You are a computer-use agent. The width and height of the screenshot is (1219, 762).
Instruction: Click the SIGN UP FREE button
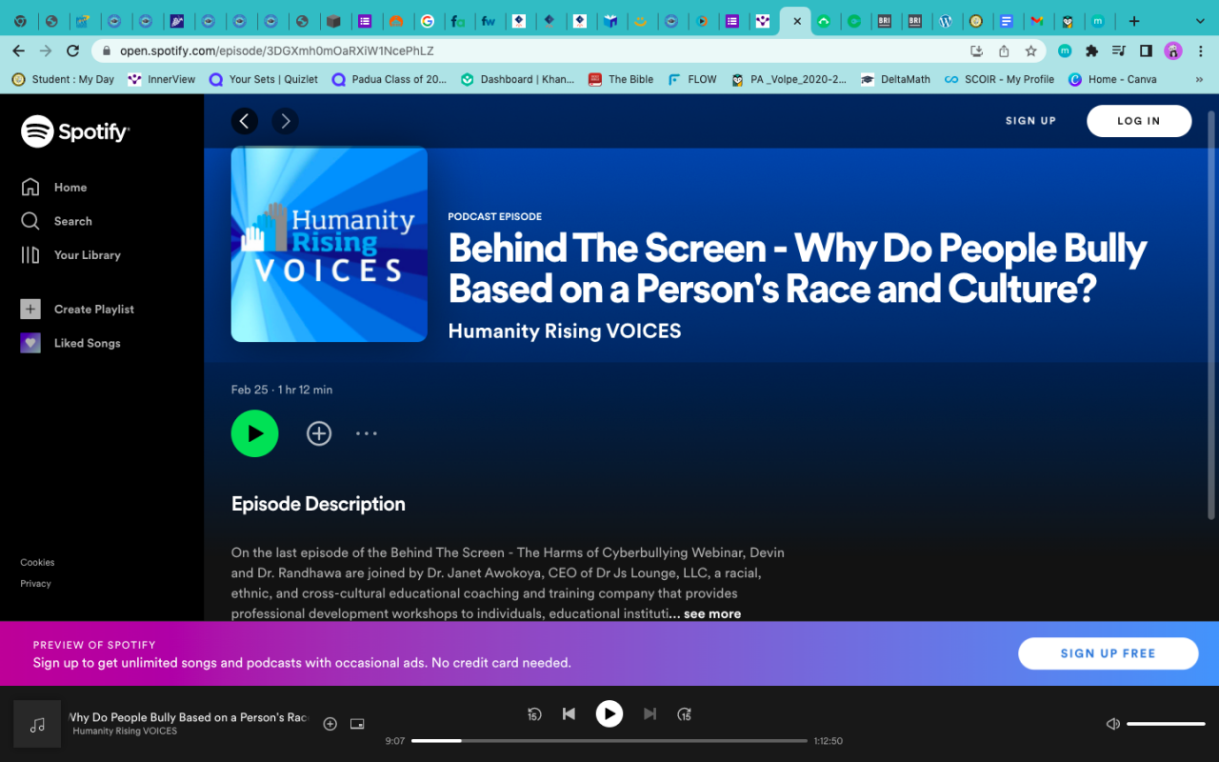pos(1108,653)
